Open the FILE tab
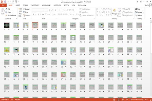This screenshot has height=101, width=152. tap(3, 5)
